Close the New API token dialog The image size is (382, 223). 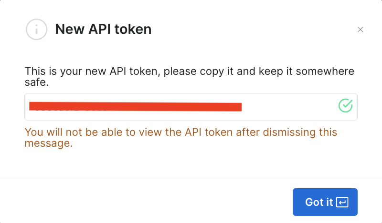click(x=361, y=30)
